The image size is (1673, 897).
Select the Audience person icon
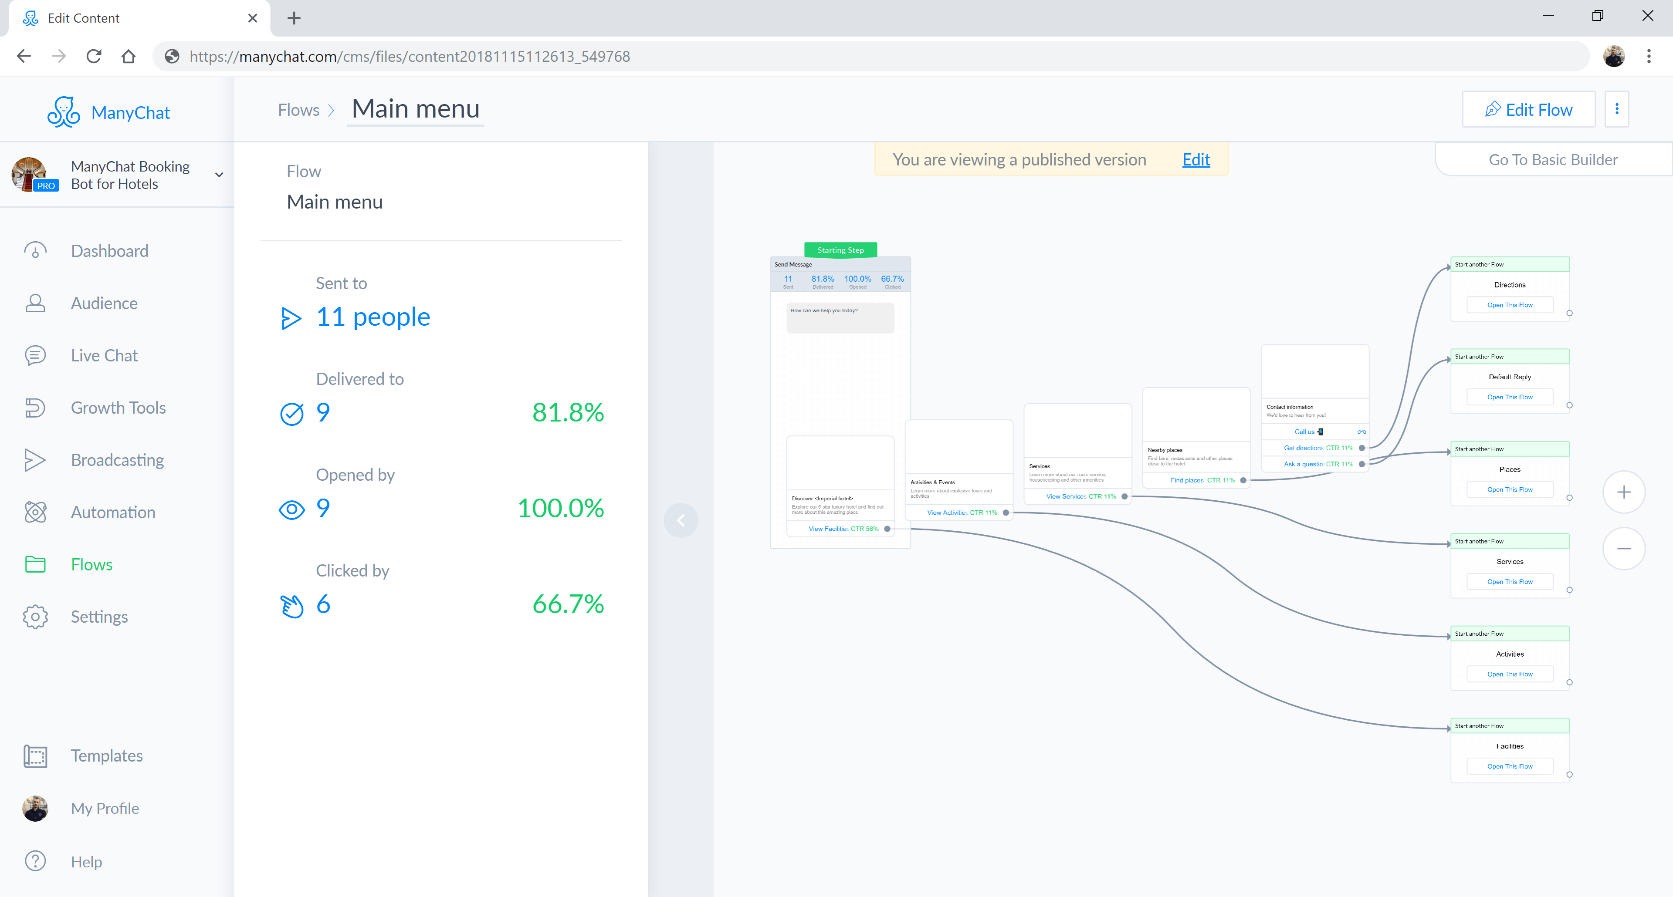tap(35, 303)
